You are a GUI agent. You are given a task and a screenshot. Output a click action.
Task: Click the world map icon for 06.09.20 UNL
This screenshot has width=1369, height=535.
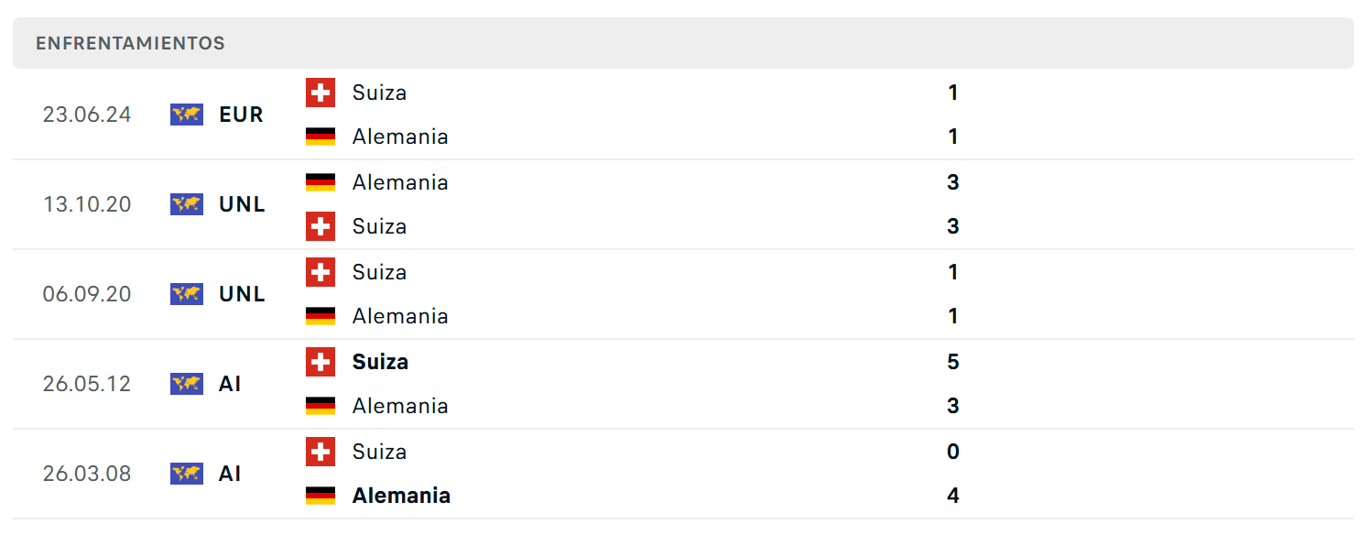pyautogui.click(x=187, y=294)
